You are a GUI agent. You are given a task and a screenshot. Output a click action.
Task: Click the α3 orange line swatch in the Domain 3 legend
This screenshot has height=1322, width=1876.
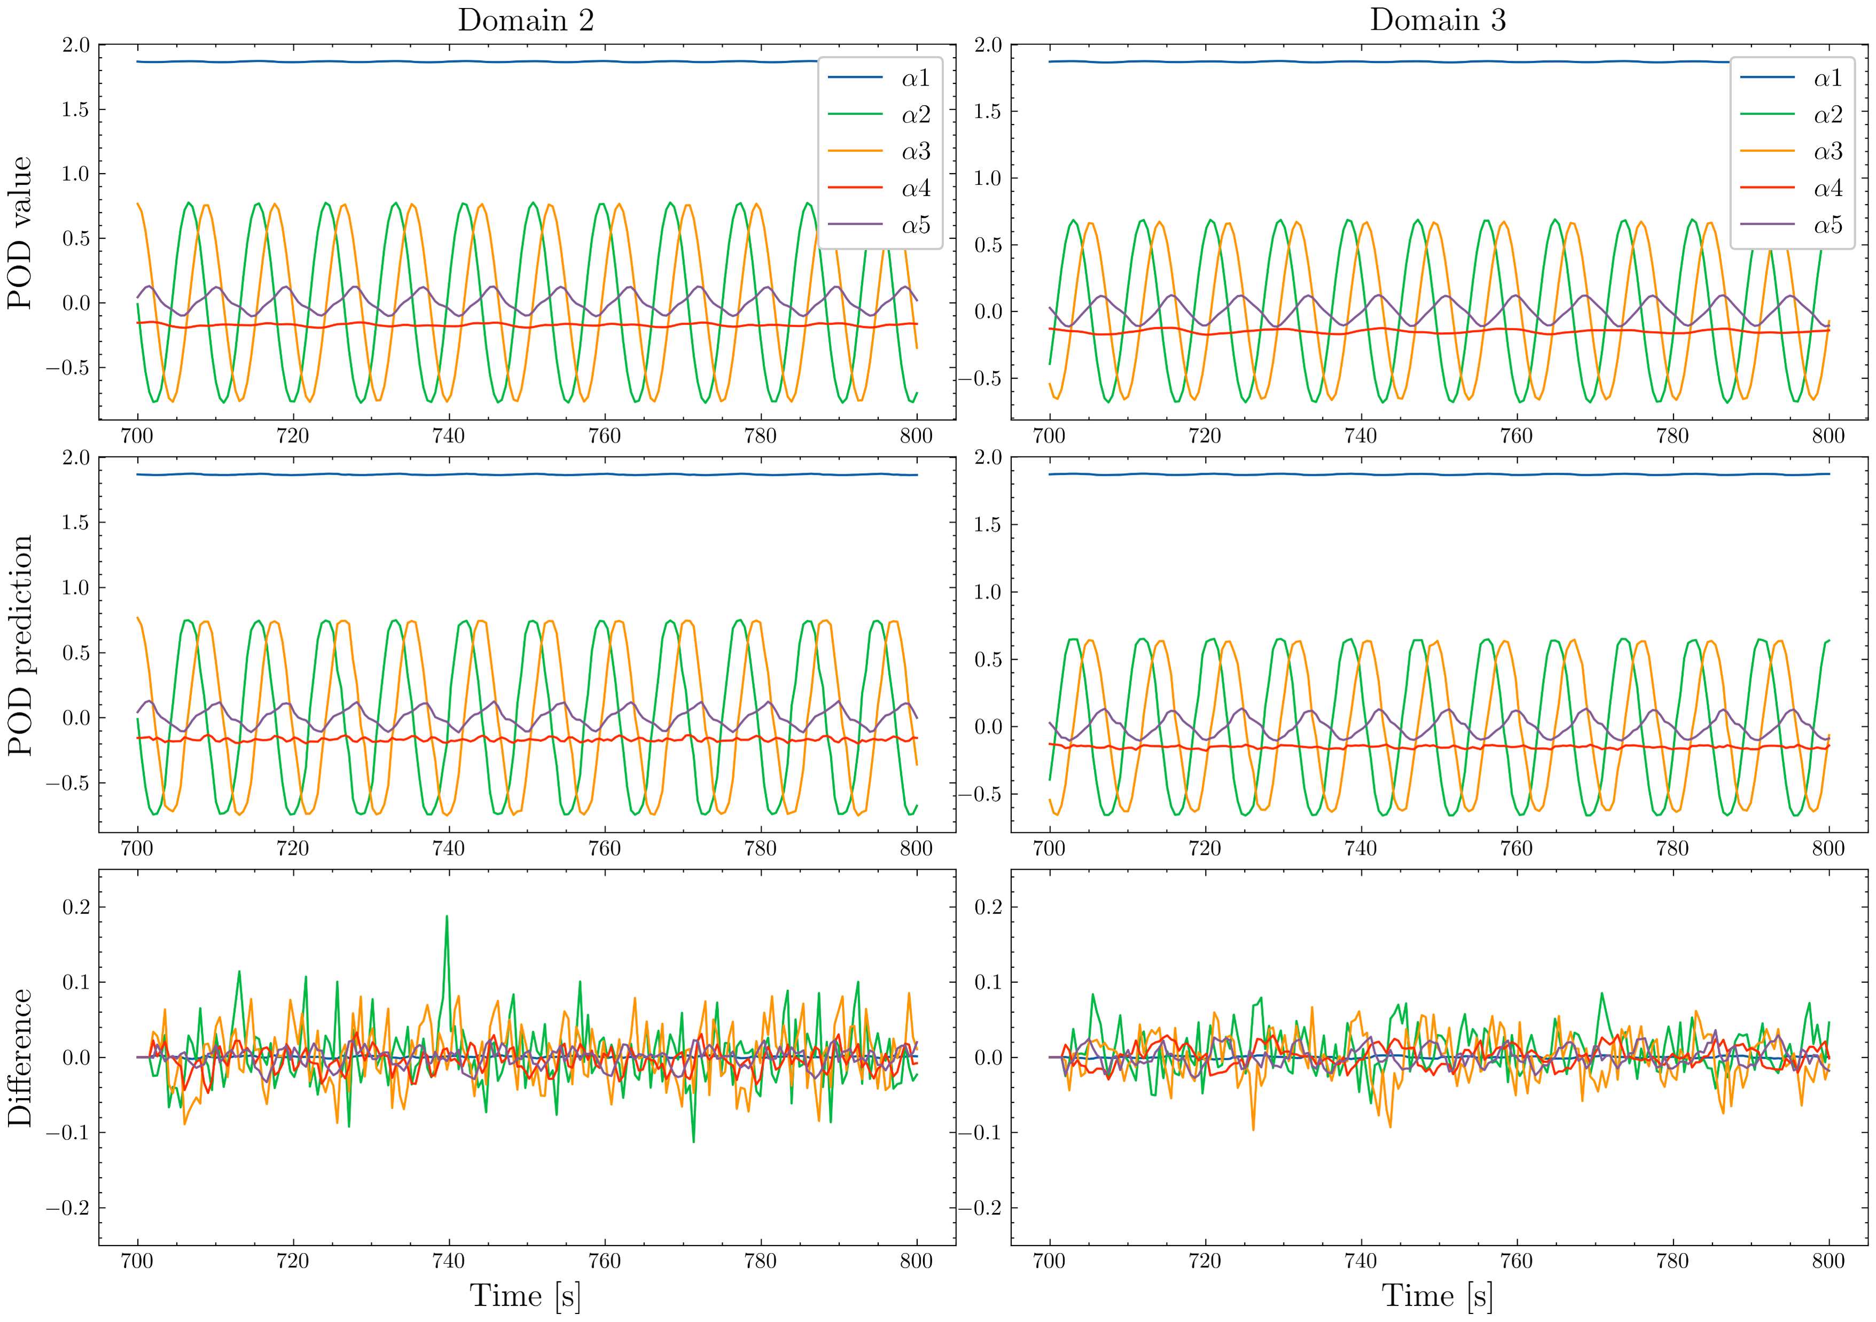pyautogui.click(x=1766, y=151)
